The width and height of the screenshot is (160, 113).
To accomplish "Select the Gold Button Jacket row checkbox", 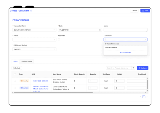I will click(x=15, y=81).
